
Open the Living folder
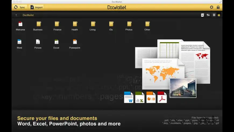93,26
